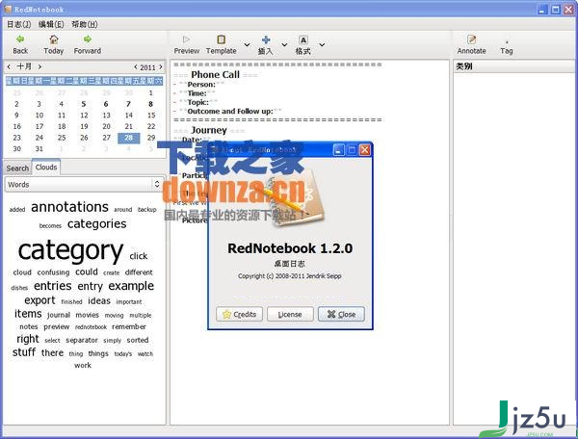
Task: Expand the insert dropdown arrow
Action: coord(284,45)
